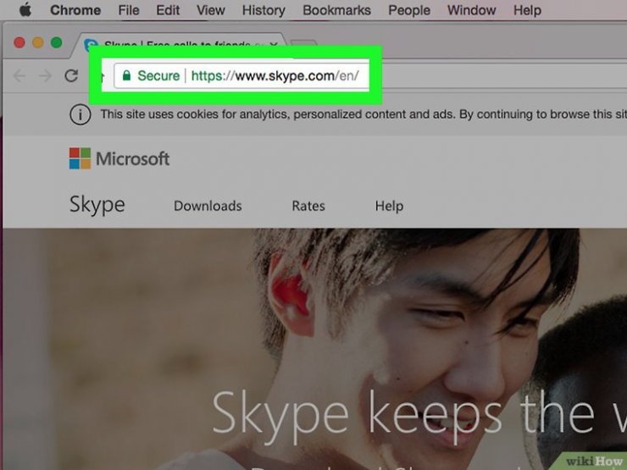This screenshot has width=627, height=470.
Task: Click the 'This site uses cookies' notice text
Action: [363, 114]
